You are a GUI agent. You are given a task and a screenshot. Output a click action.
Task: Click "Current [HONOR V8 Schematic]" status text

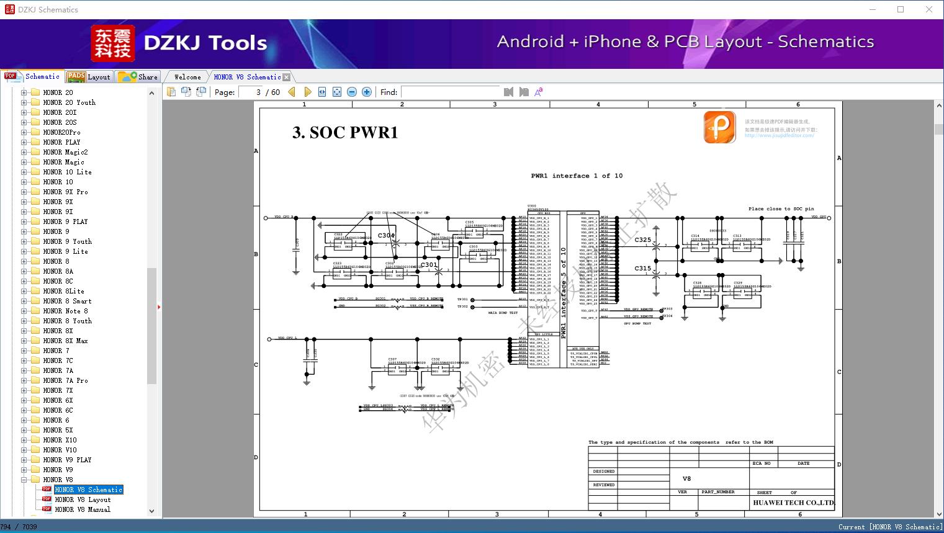coord(890,527)
